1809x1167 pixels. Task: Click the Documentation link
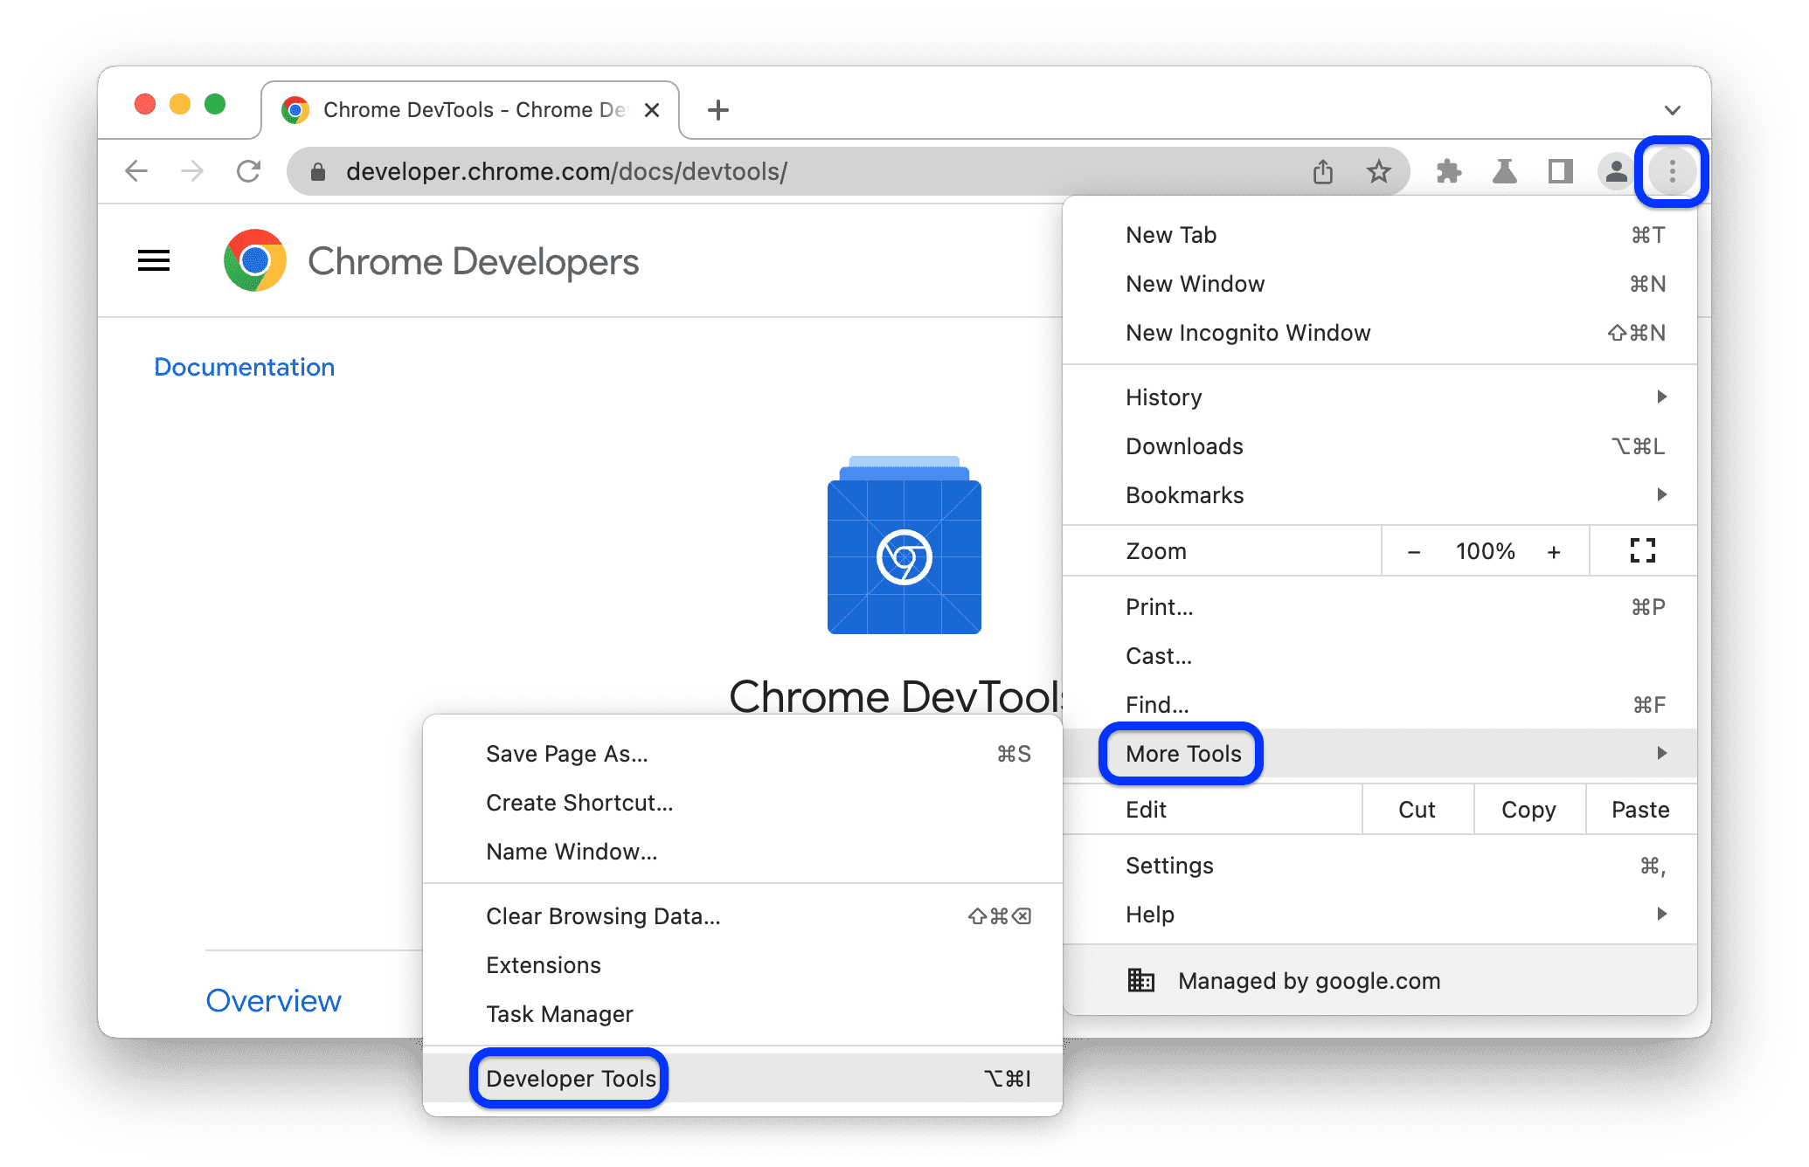[244, 366]
